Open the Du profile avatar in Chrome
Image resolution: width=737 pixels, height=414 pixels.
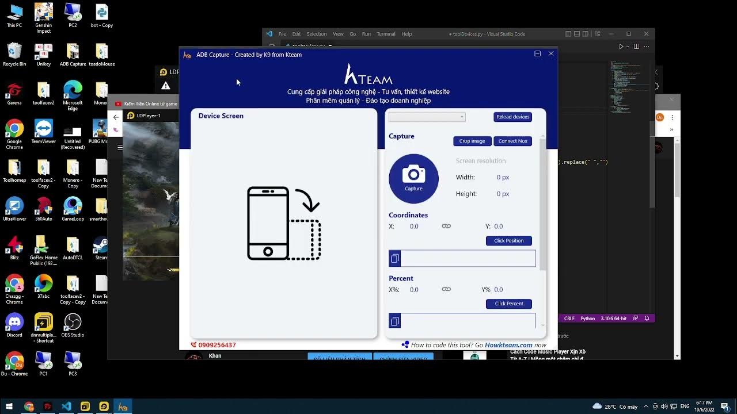[x=660, y=117]
